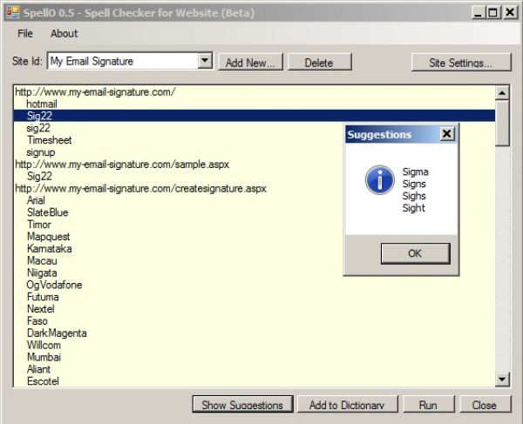Click the Sighs suggestion text
Screen dimensions: 523x424
pyautogui.click(x=414, y=196)
